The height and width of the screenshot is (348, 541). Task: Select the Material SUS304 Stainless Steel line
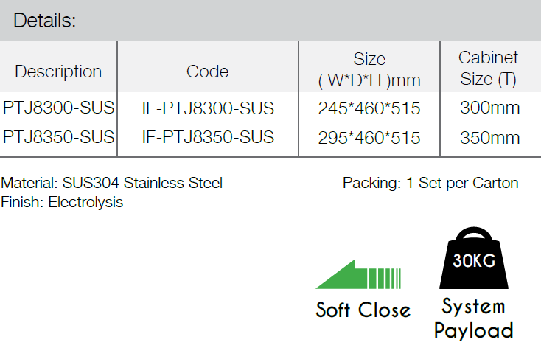(x=112, y=183)
